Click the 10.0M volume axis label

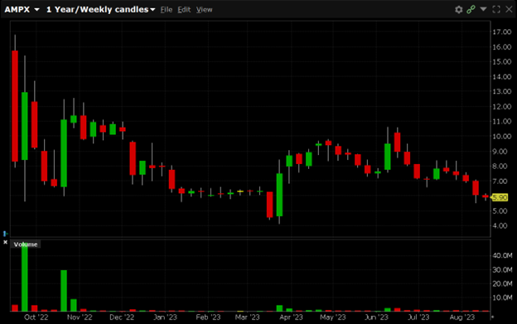[x=502, y=297]
